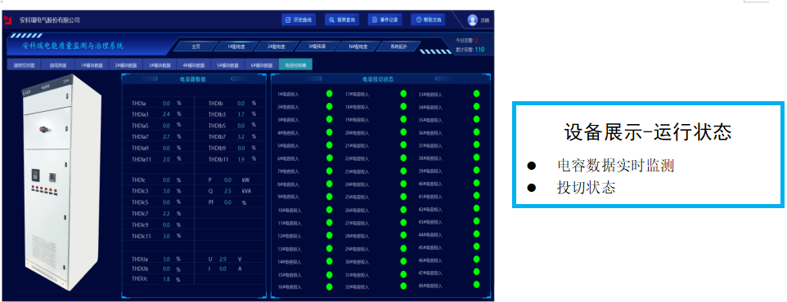The width and height of the screenshot is (787, 302).
Task: Click the user avatar icon
Action: (472, 20)
